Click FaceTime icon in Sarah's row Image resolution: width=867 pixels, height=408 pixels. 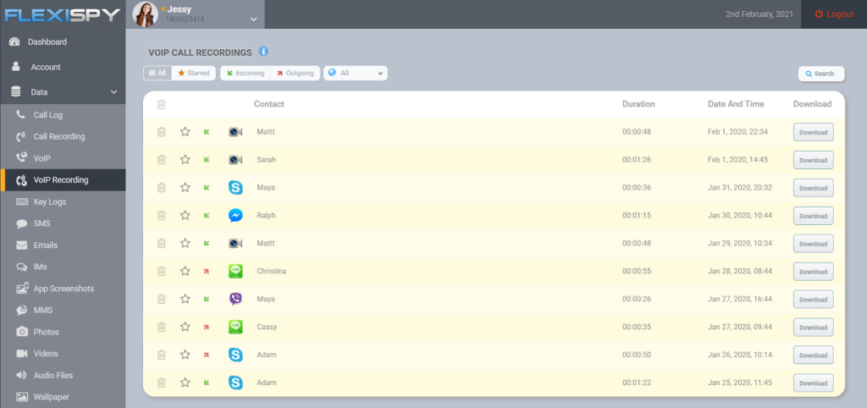[235, 160]
